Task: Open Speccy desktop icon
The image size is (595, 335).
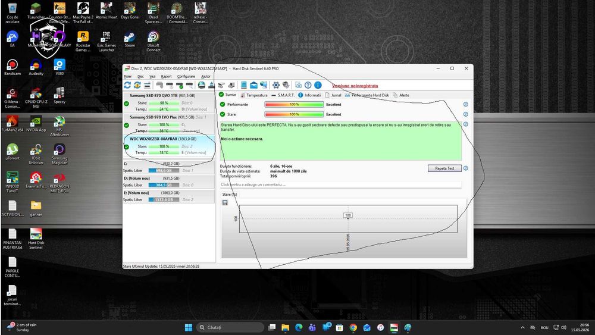Action: click(59, 96)
